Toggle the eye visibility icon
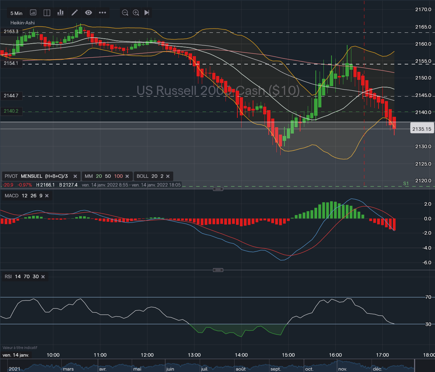Viewport: 435px width, 372px height. [x=89, y=13]
